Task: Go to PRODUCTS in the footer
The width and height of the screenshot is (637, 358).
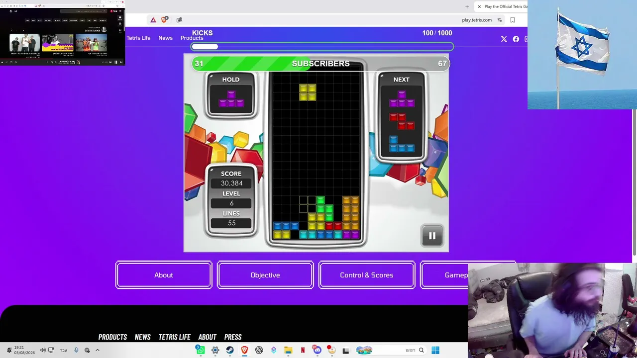Action: (112, 337)
